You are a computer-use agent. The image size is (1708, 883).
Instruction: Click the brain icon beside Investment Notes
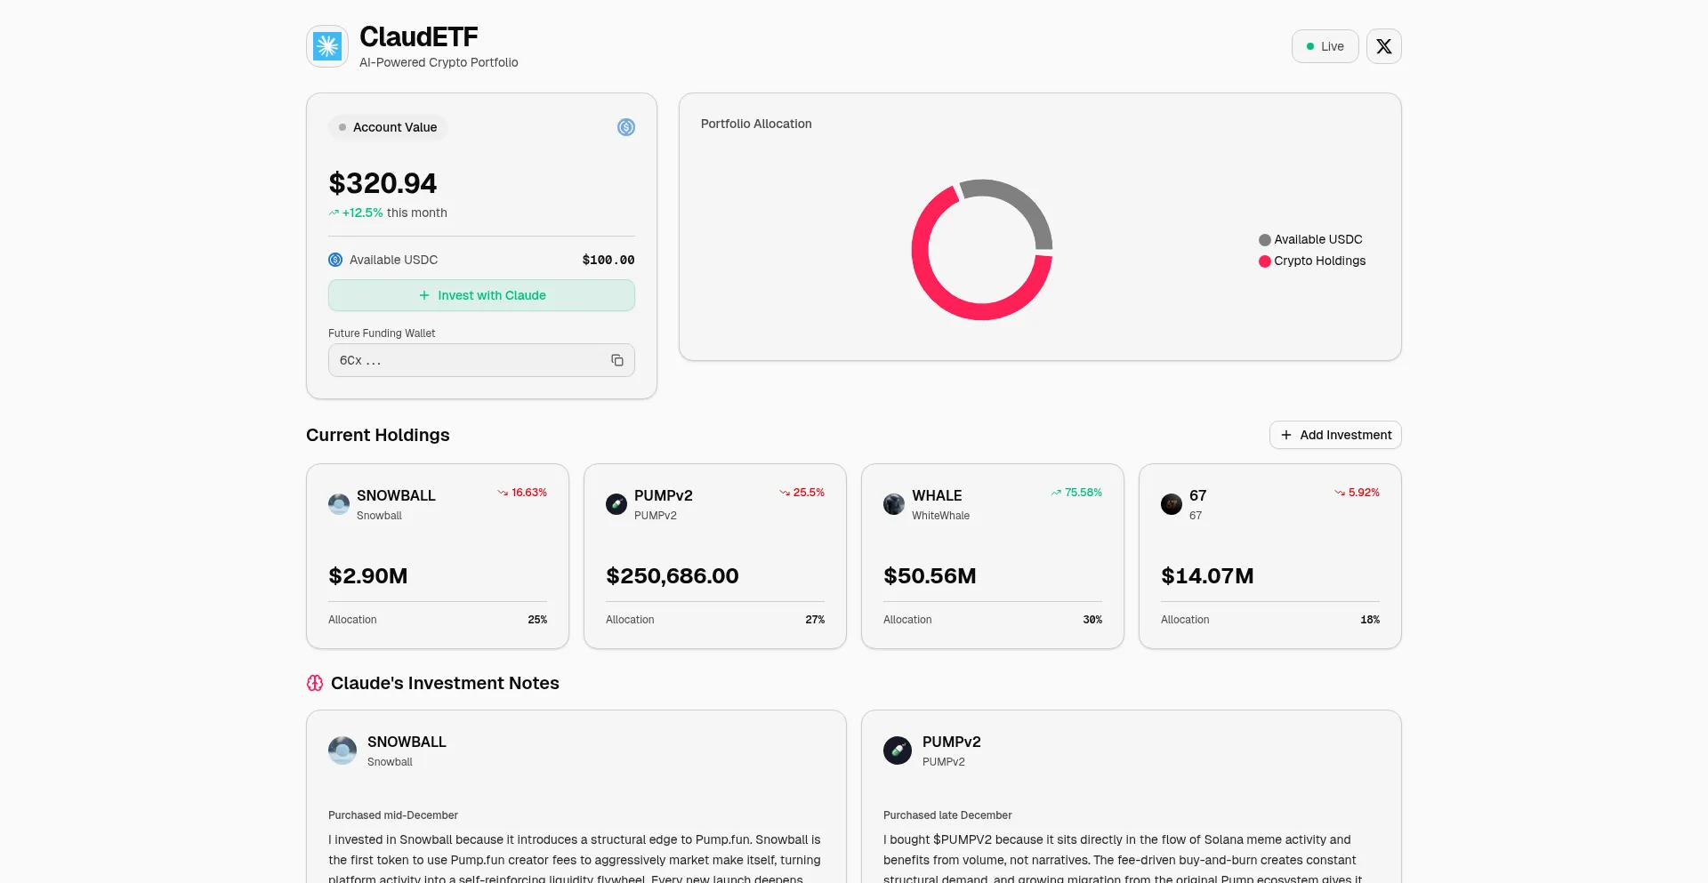[x=315, y=683]
